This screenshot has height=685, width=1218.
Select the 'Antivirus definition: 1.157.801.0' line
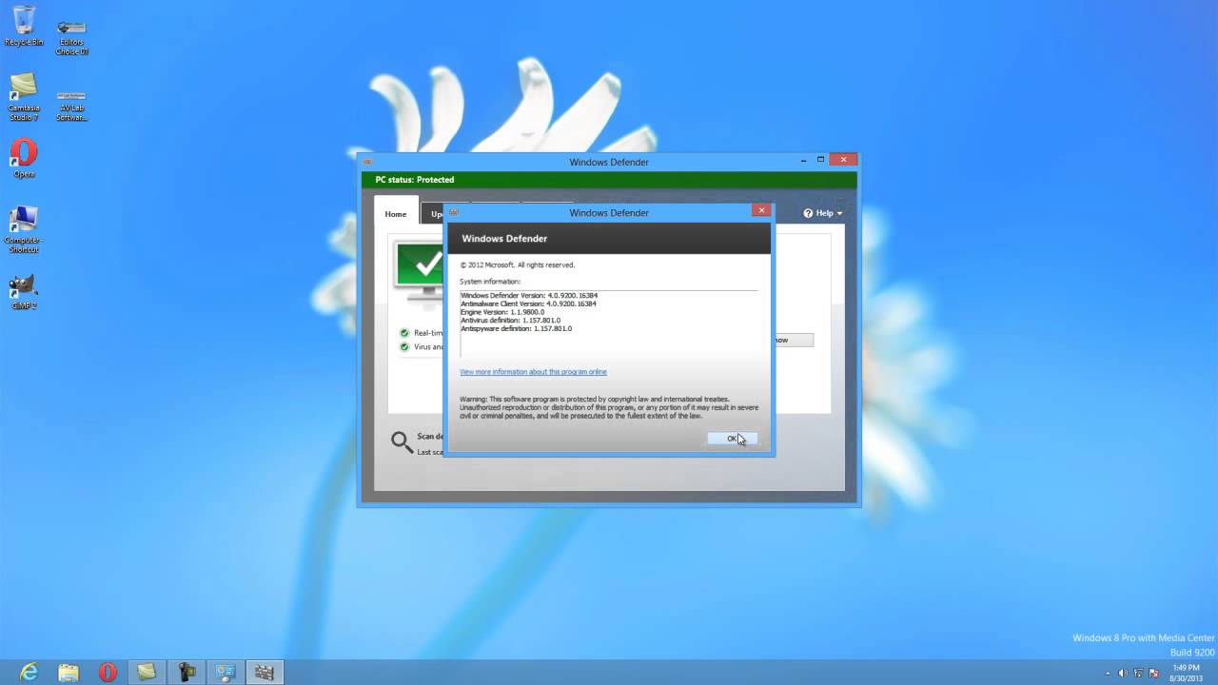coord(510,321)
